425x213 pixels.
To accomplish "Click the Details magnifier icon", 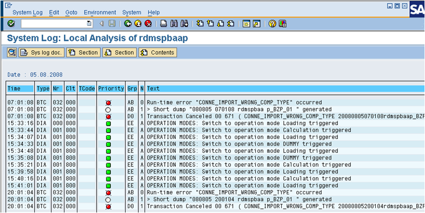I will [12, 52].
